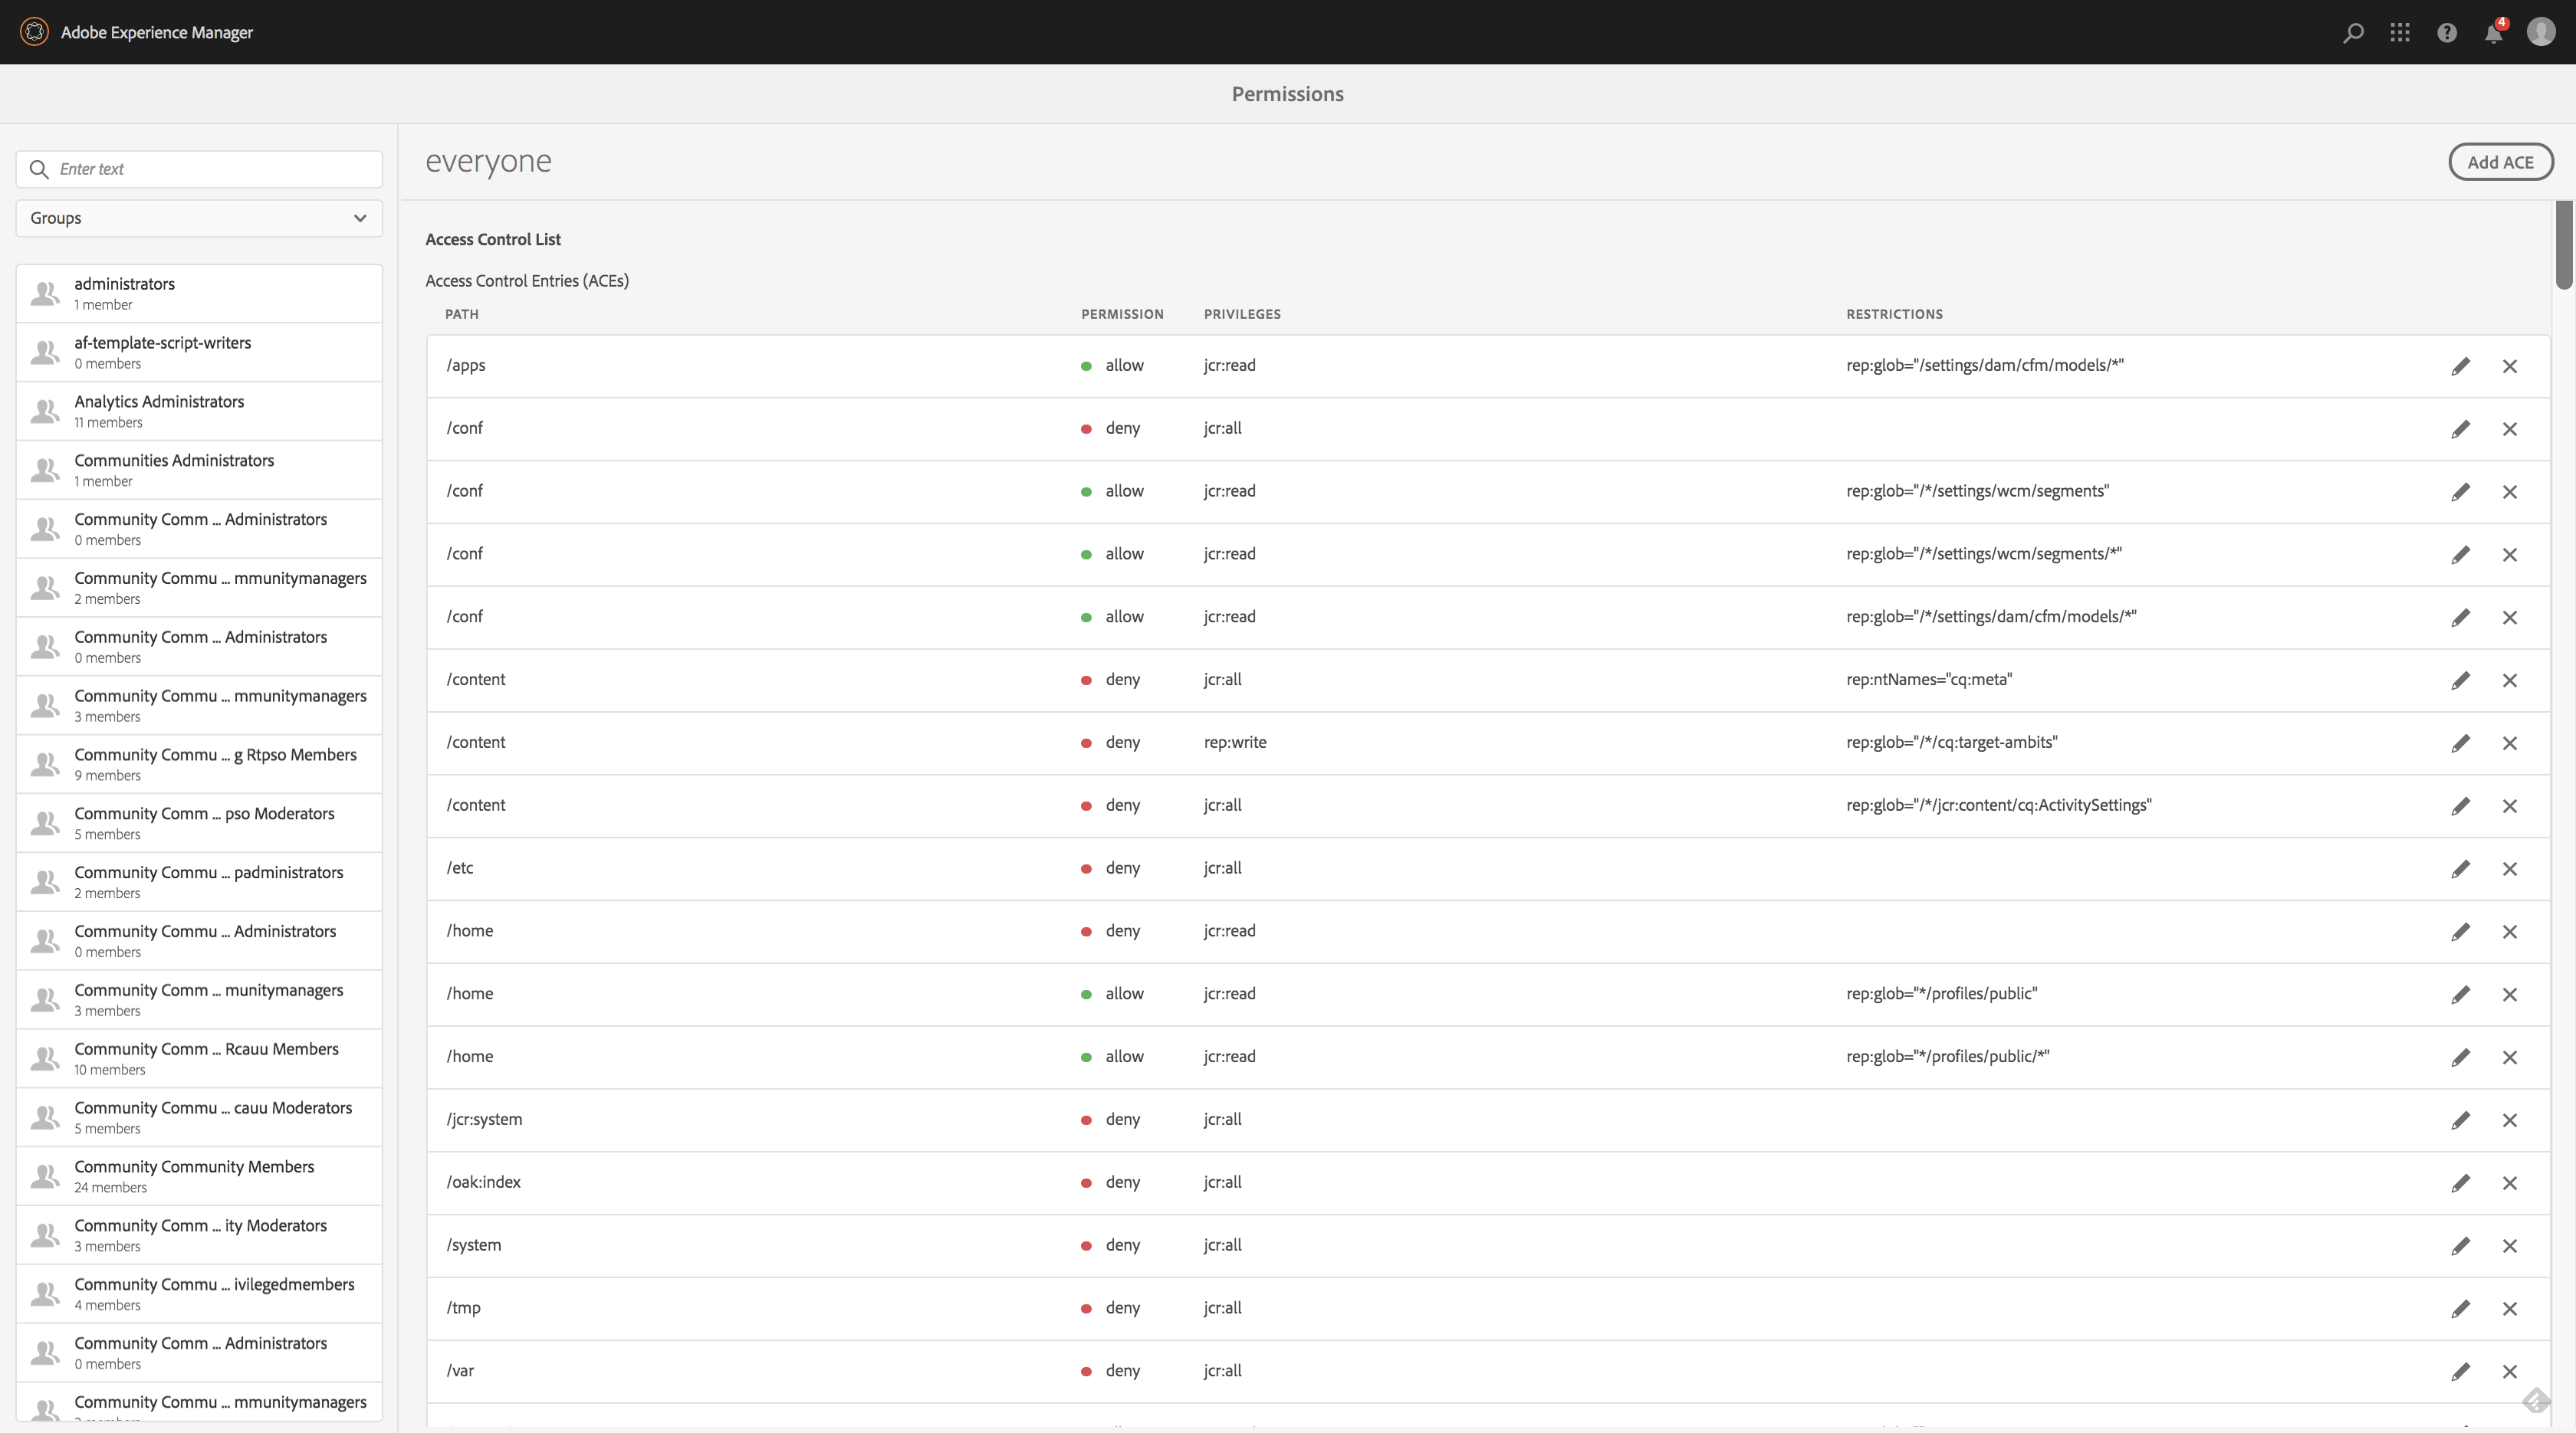Select af-template-script-writers group entry
The width and height of the screenshot is (2576, 1433).
[x=199, y=352]
